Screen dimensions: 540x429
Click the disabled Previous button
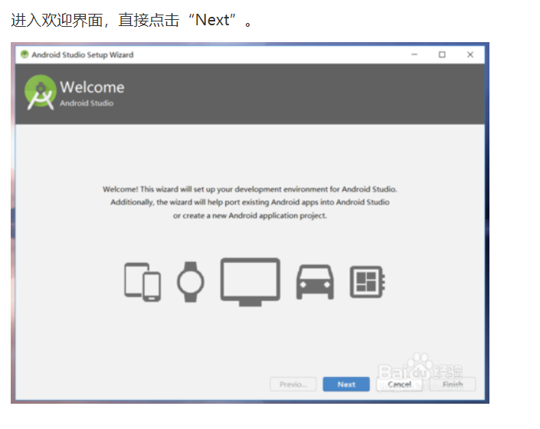(x=293, y=385)
